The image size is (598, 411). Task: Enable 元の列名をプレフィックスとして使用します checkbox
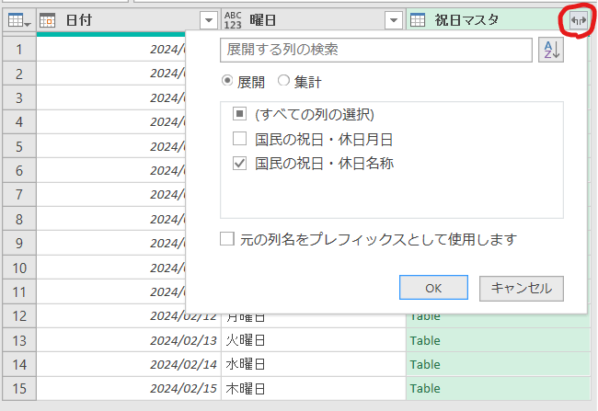click(x=226, y=239)
